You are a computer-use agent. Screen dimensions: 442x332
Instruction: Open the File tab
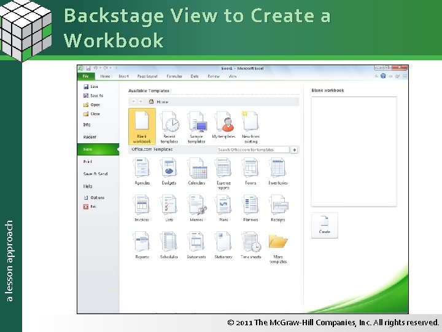86,76
